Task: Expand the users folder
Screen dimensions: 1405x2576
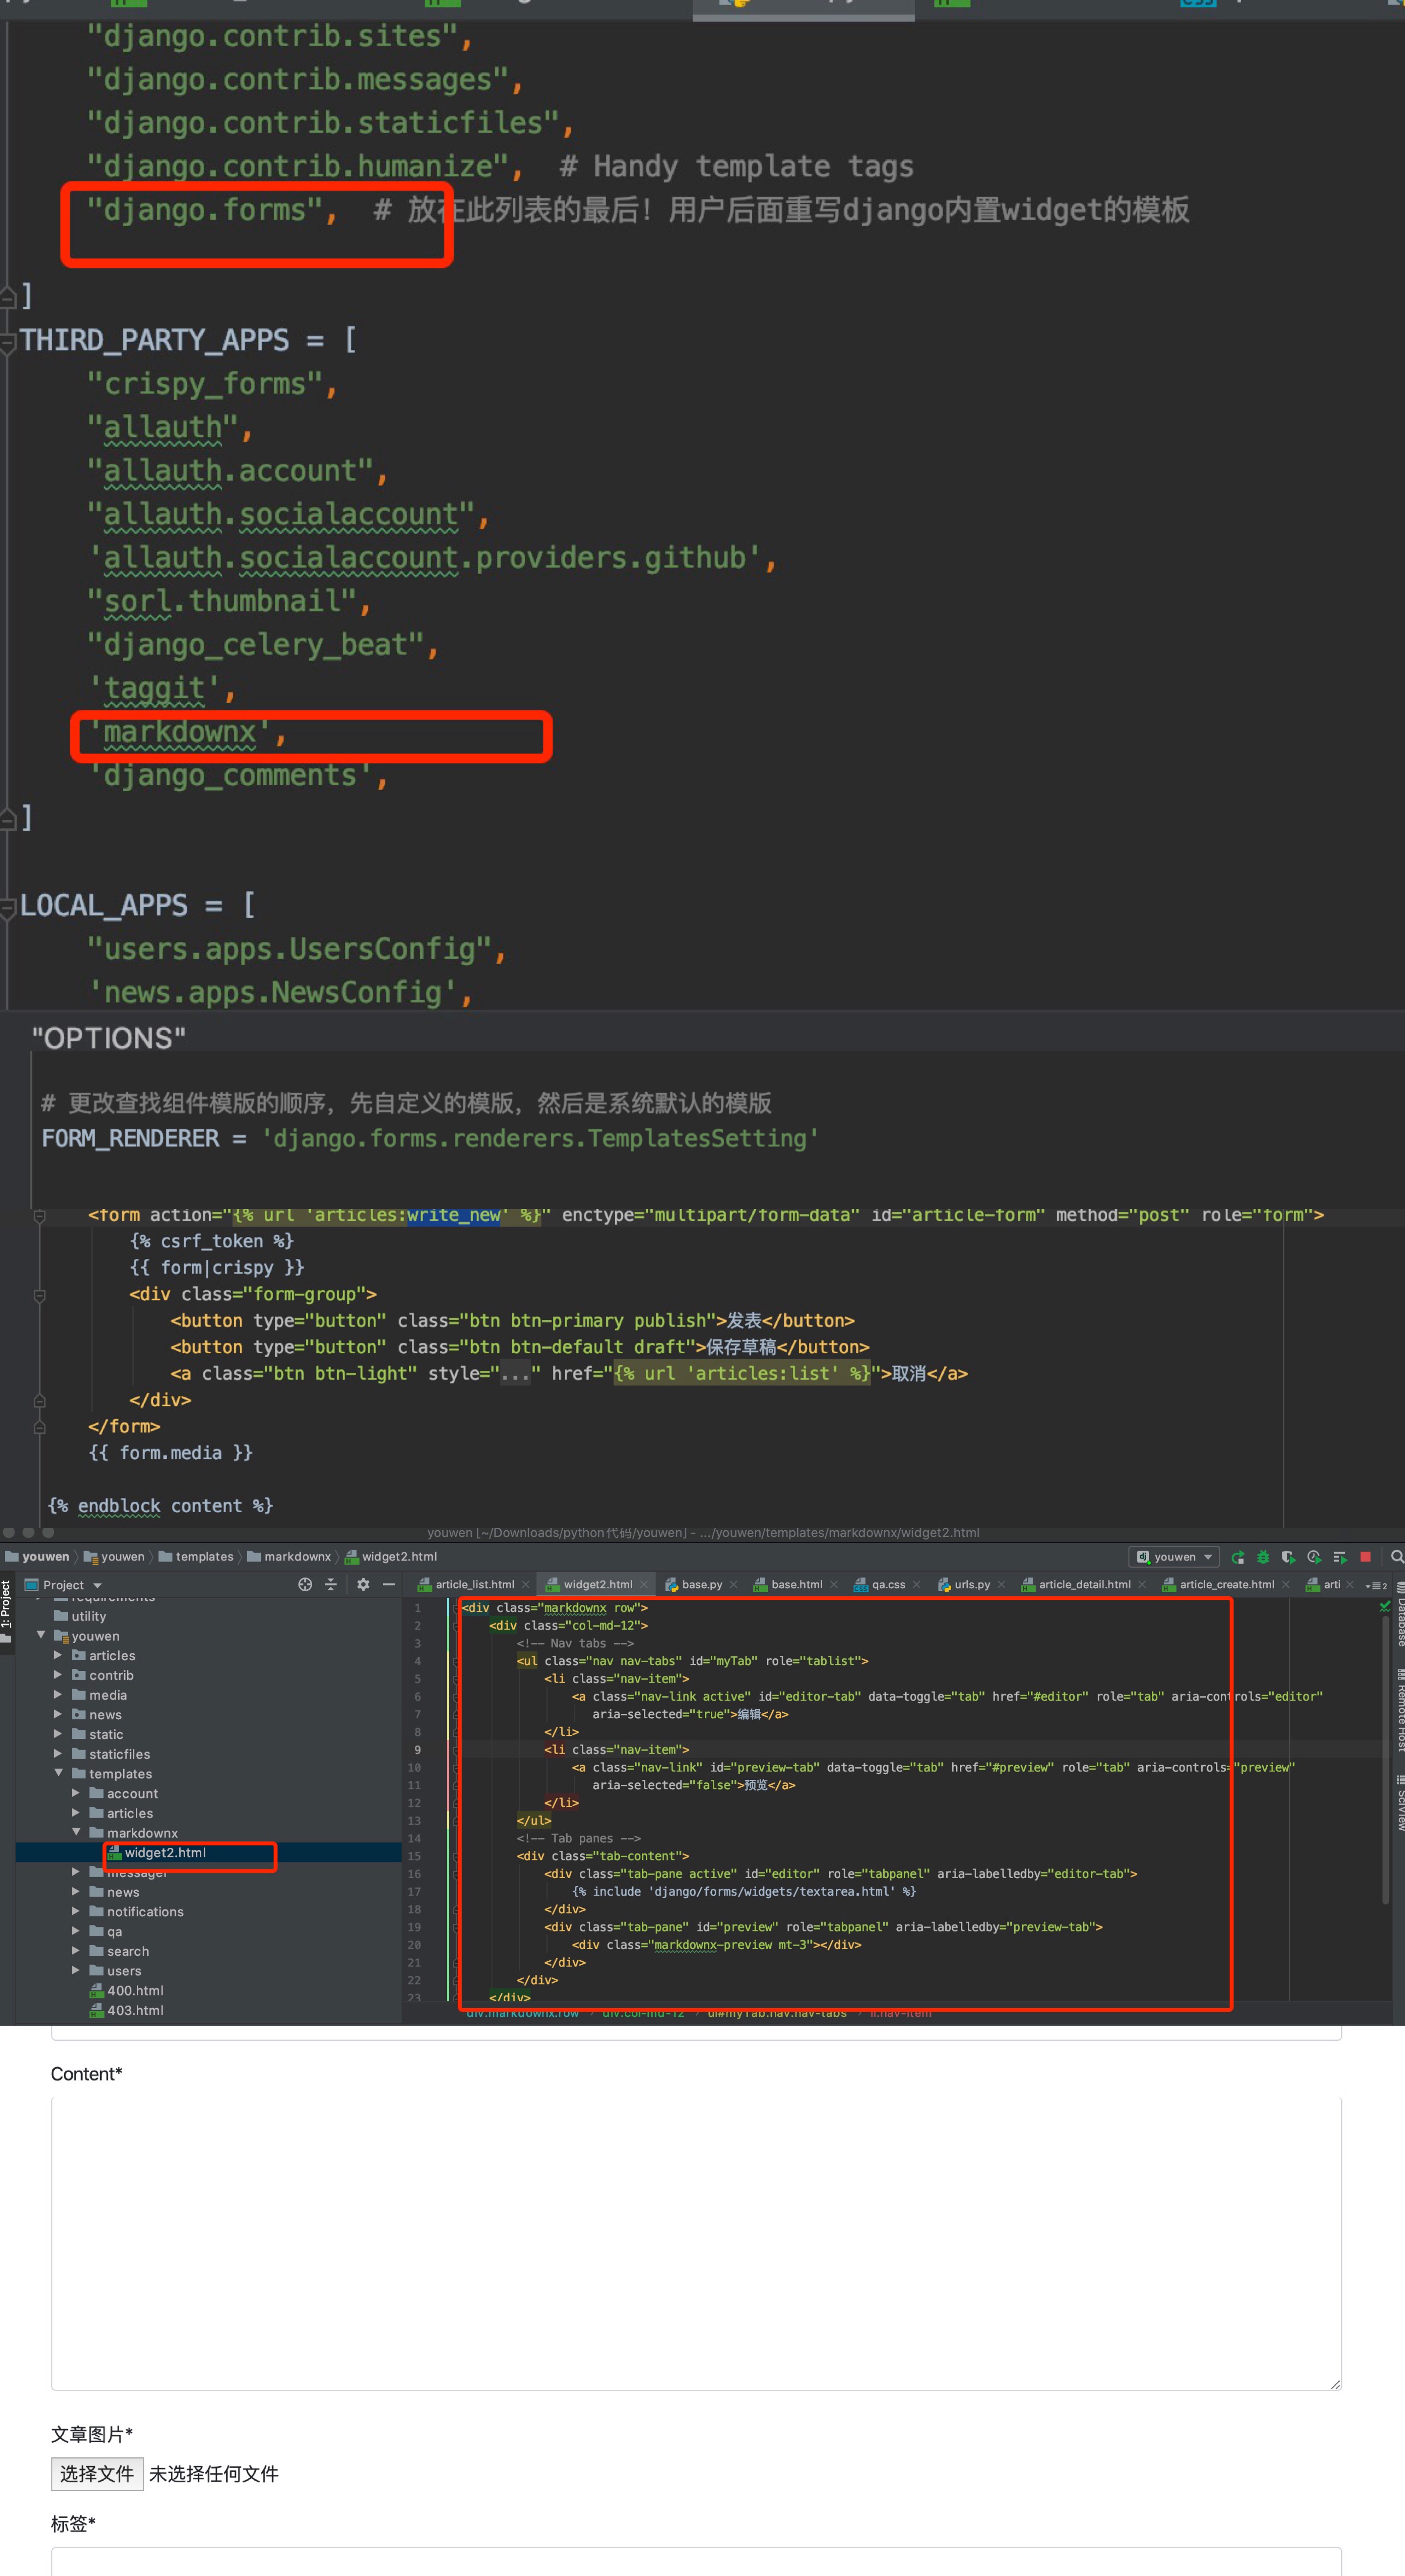Action: point(76,1970)
